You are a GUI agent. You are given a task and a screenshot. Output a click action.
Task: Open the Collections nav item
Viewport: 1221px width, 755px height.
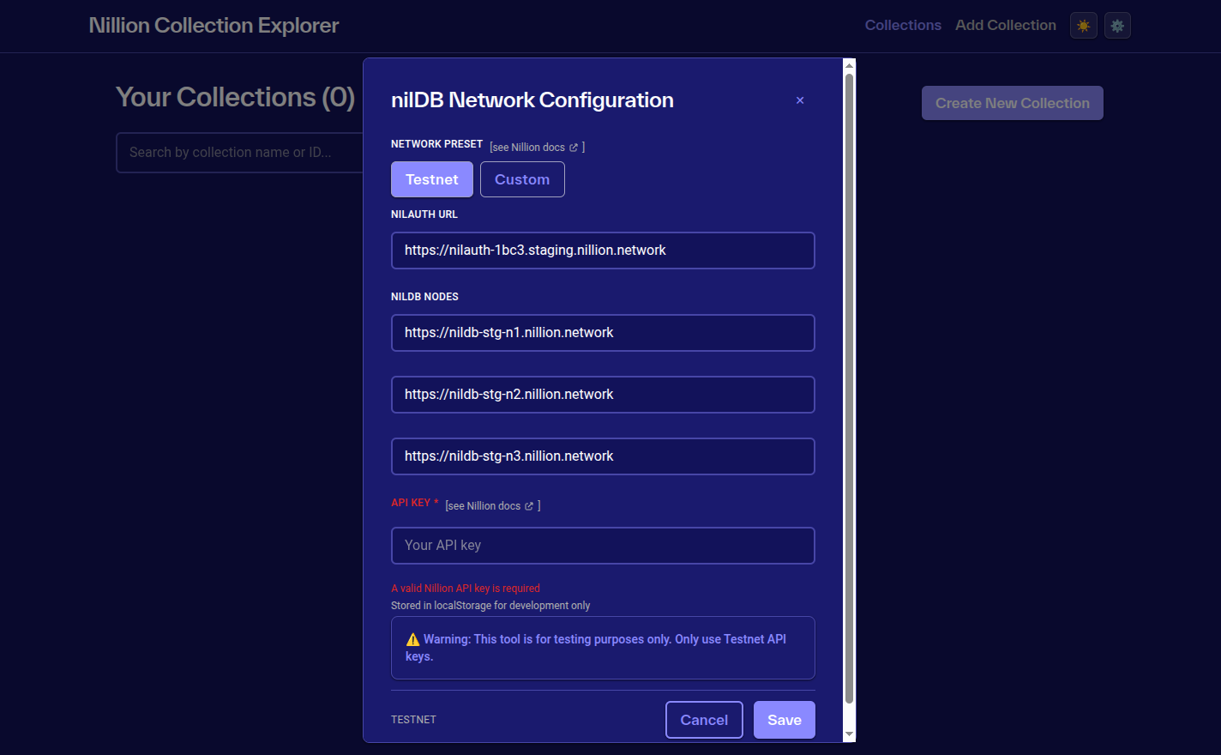tap(903, 26)
